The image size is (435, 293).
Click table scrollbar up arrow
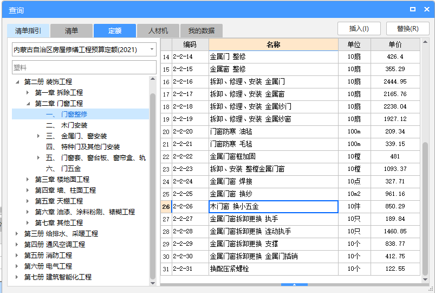coord(425,42)
